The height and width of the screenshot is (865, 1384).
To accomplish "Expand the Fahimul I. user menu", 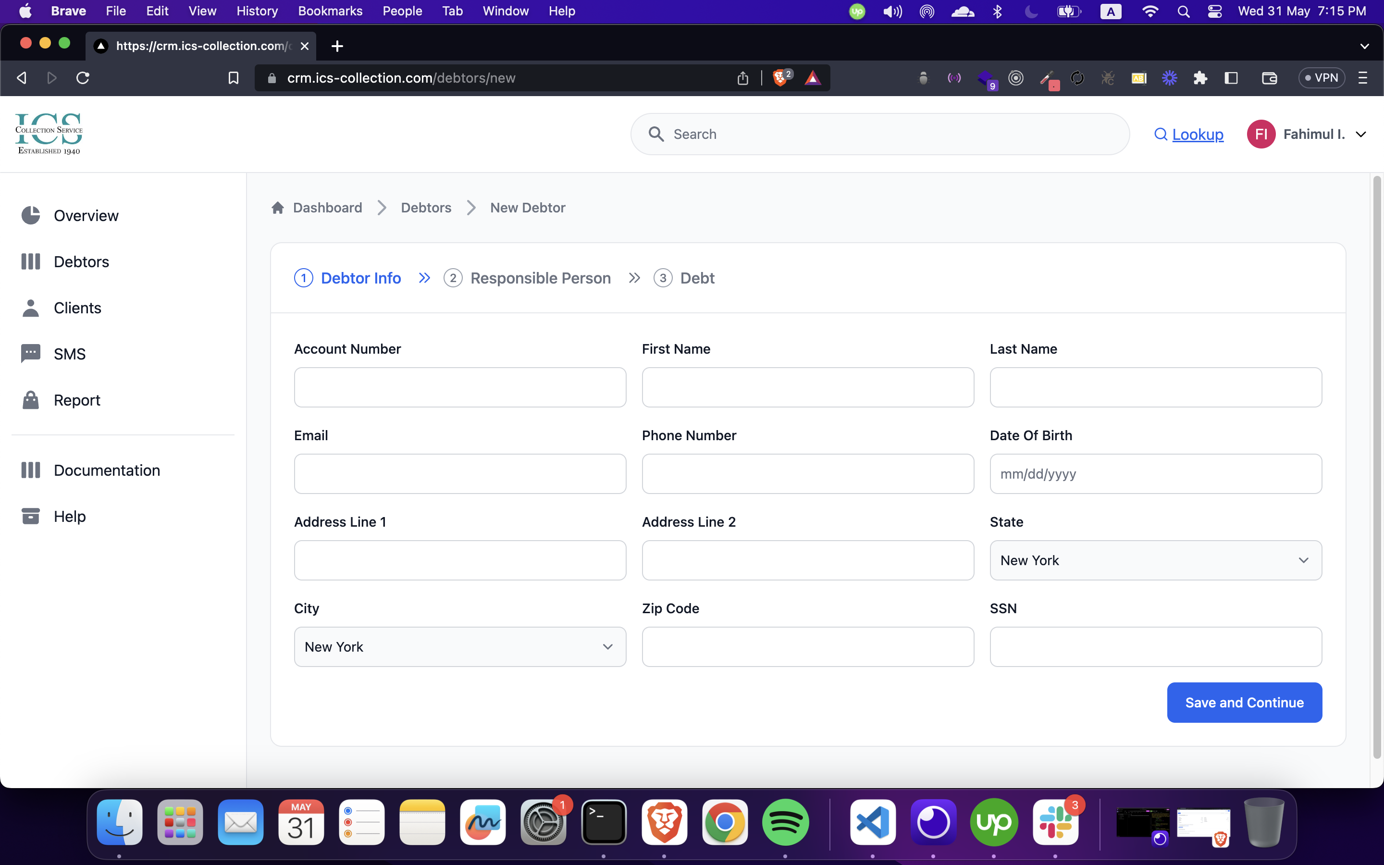I will point(1361,135).
